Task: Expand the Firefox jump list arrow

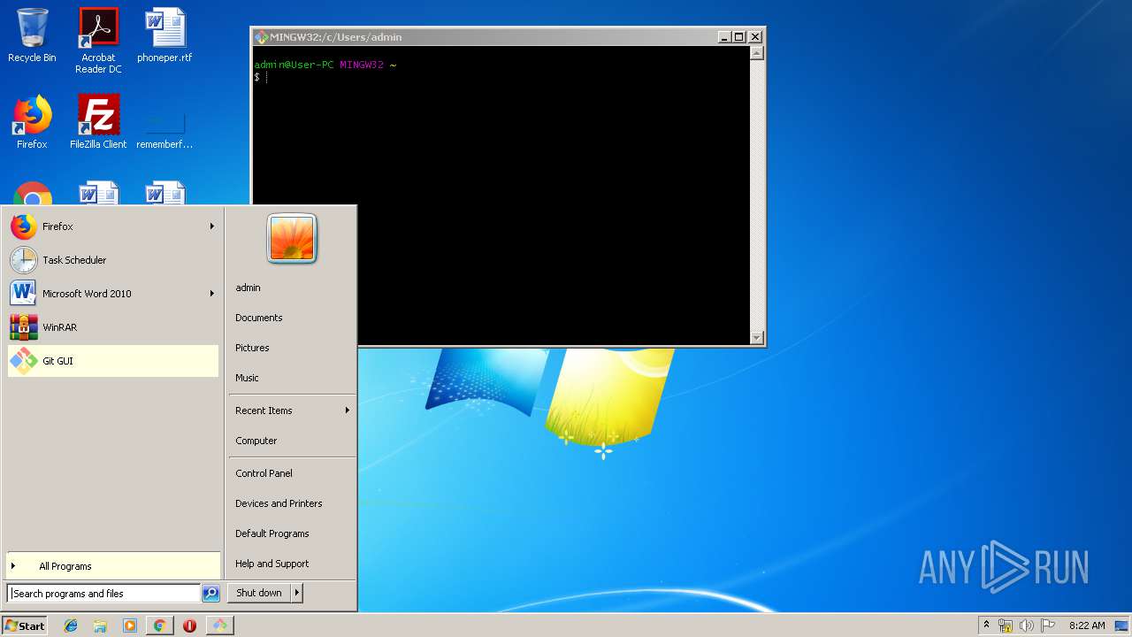Action: [211, 226]
